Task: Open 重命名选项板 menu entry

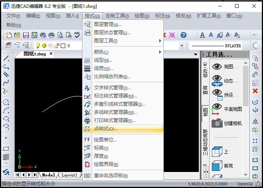Action: click(x=123, y=175)
